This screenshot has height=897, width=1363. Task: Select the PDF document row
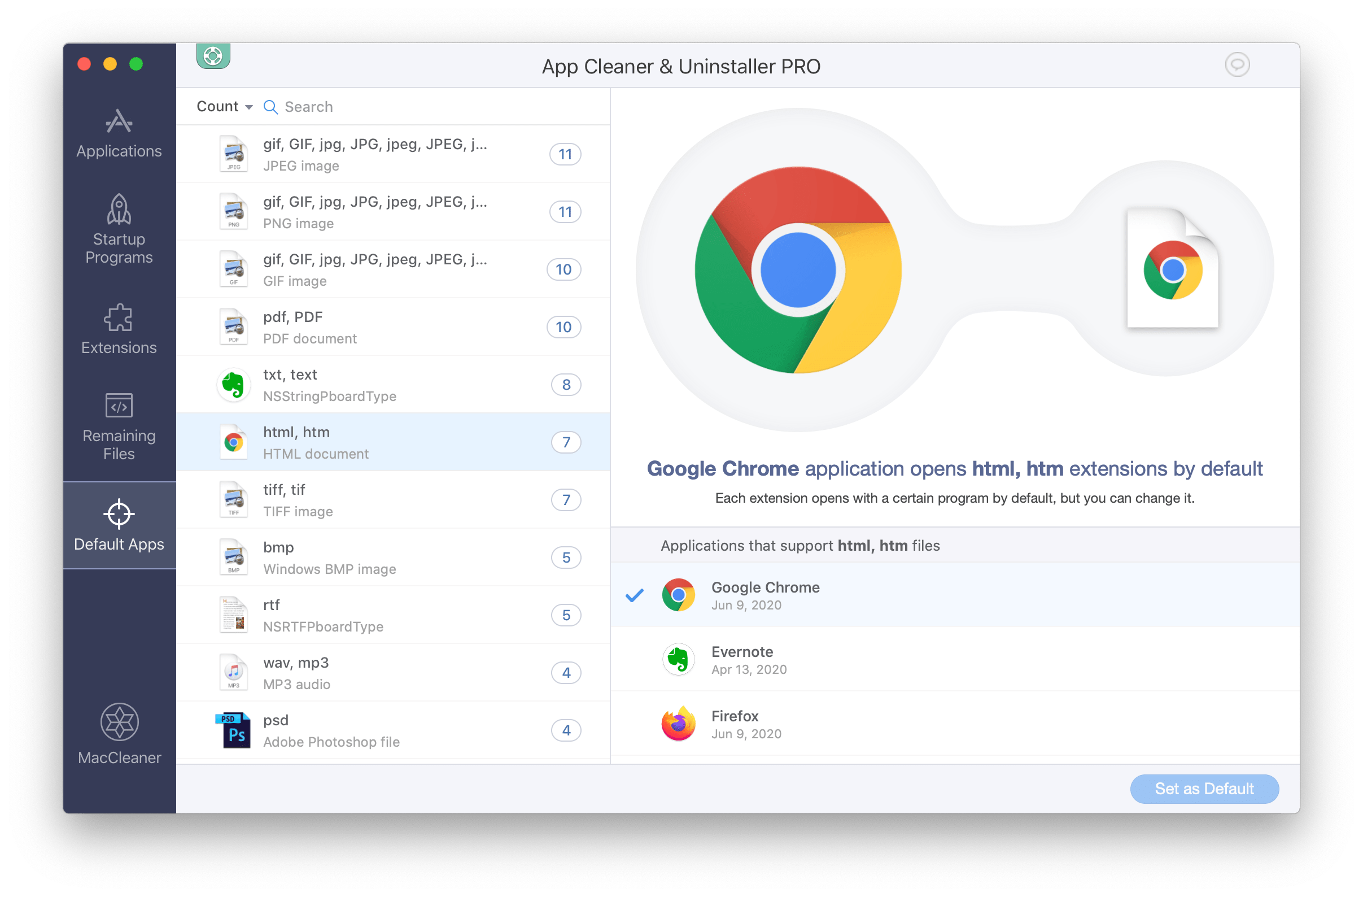393,327
